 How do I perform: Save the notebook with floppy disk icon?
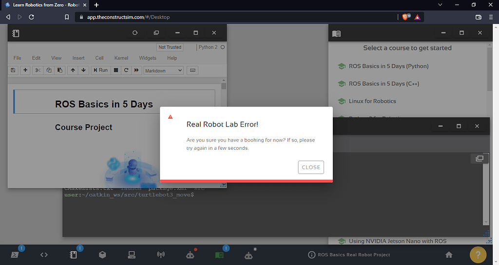point(13,70)
